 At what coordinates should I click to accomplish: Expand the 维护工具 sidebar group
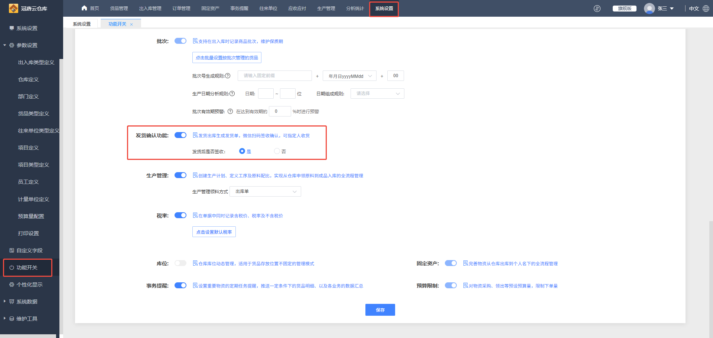(5, 318)
